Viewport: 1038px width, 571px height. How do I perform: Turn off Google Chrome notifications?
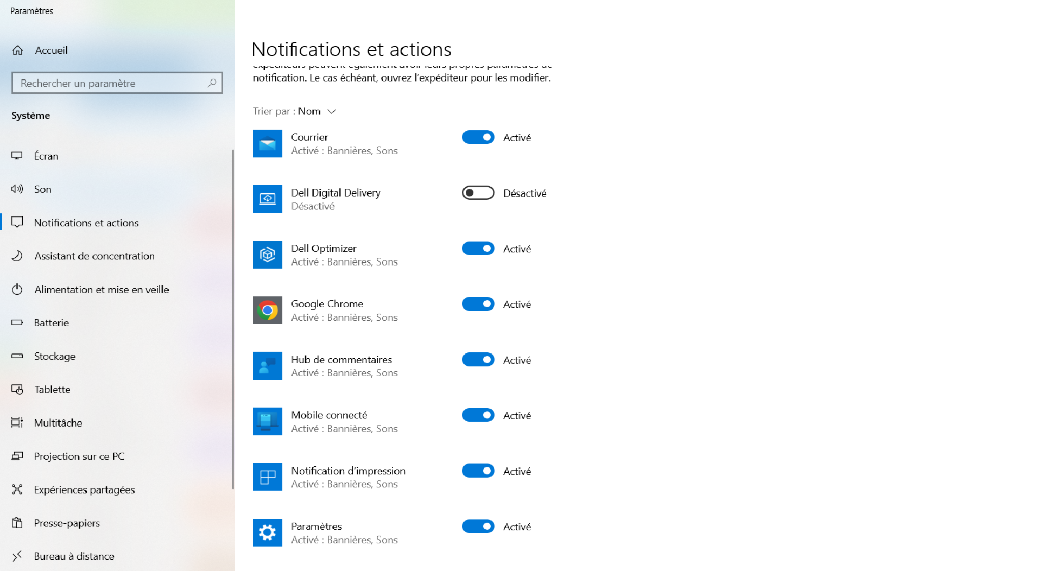click(x=478, y=303)
